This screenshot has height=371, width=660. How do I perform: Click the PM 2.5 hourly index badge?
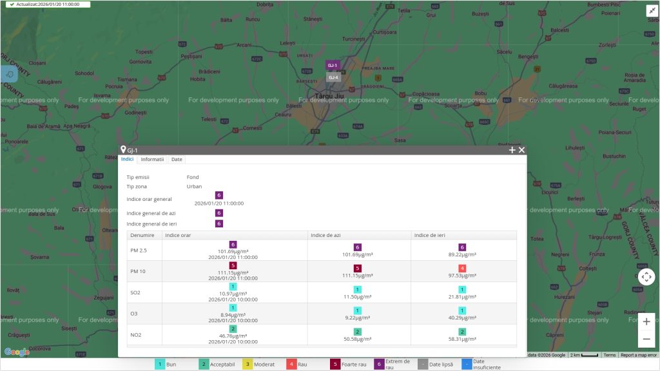[233, 245]
